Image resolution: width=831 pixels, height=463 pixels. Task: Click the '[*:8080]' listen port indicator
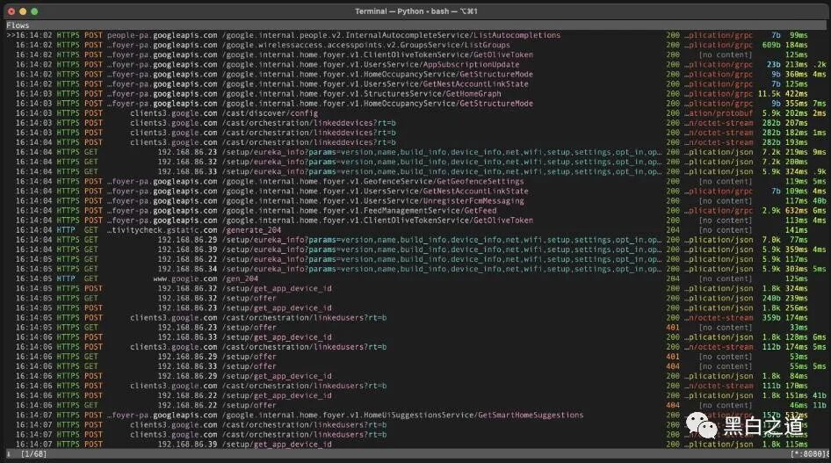[x=807, y=454]
